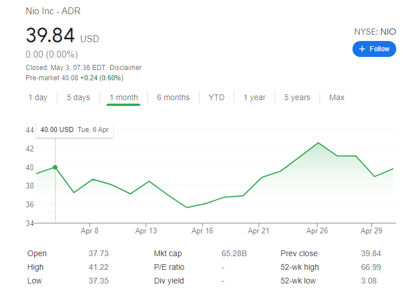Show the 6 months chart

coord(173,97)
